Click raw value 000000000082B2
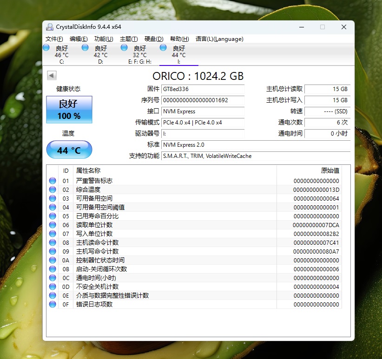Viewport: 382px width, 359px height. (x=316, y=234)
